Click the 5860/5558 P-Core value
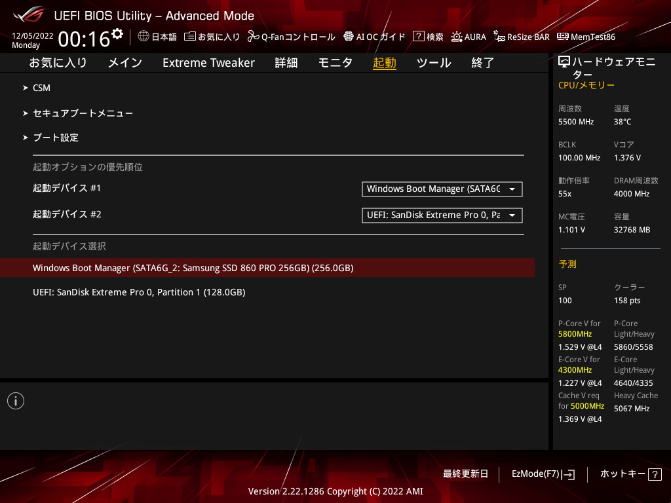The height and width of the screenshot is (503, 671). [634, 347]
